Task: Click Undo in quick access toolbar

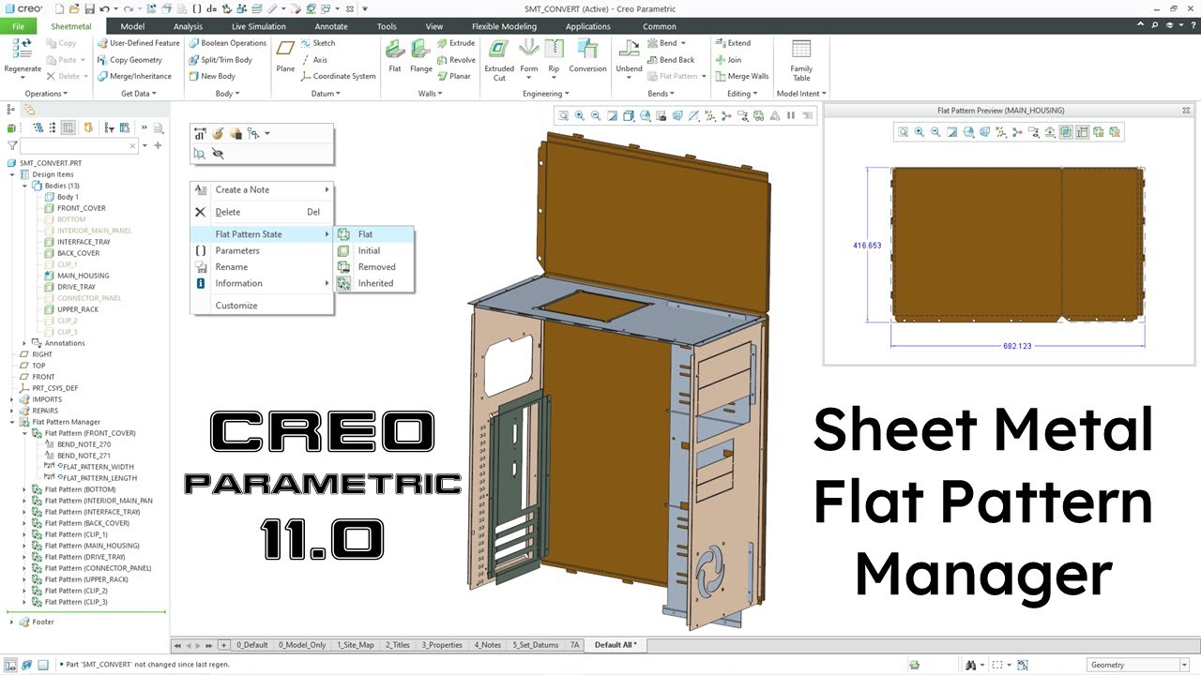Action: tap(105, 8)
